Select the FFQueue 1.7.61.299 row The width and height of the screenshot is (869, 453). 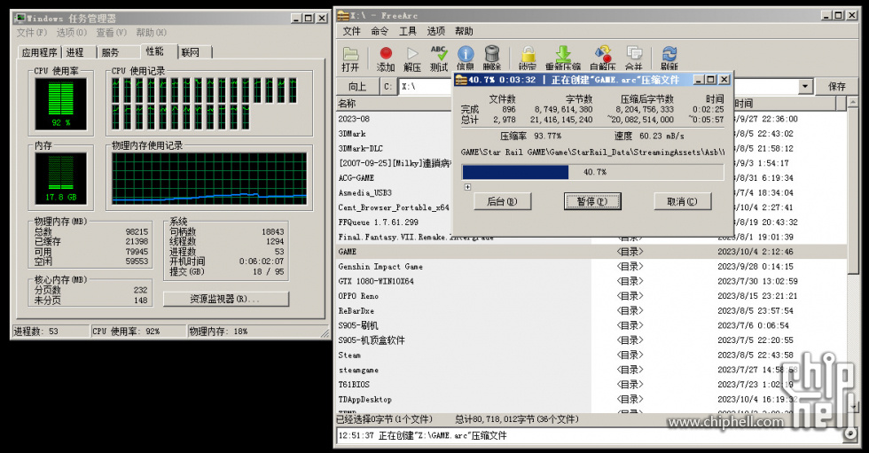click(x=394, y=223)
